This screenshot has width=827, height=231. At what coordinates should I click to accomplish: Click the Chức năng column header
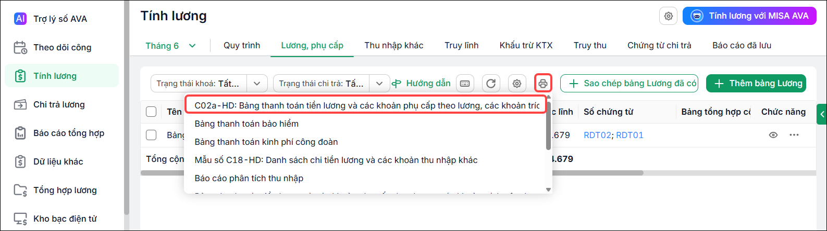(x=783, y=112)
